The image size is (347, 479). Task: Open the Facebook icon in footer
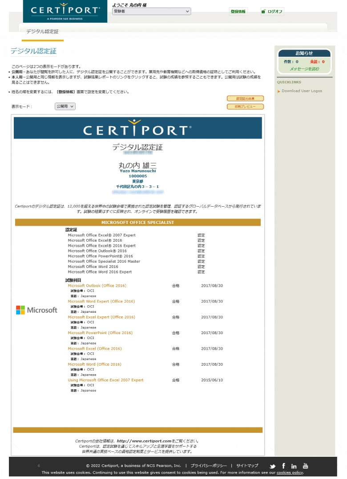283,466
